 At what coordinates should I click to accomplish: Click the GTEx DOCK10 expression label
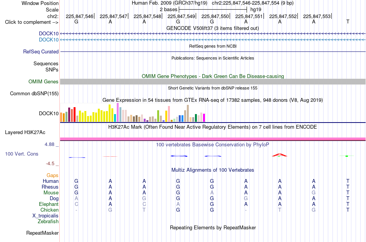49,114
